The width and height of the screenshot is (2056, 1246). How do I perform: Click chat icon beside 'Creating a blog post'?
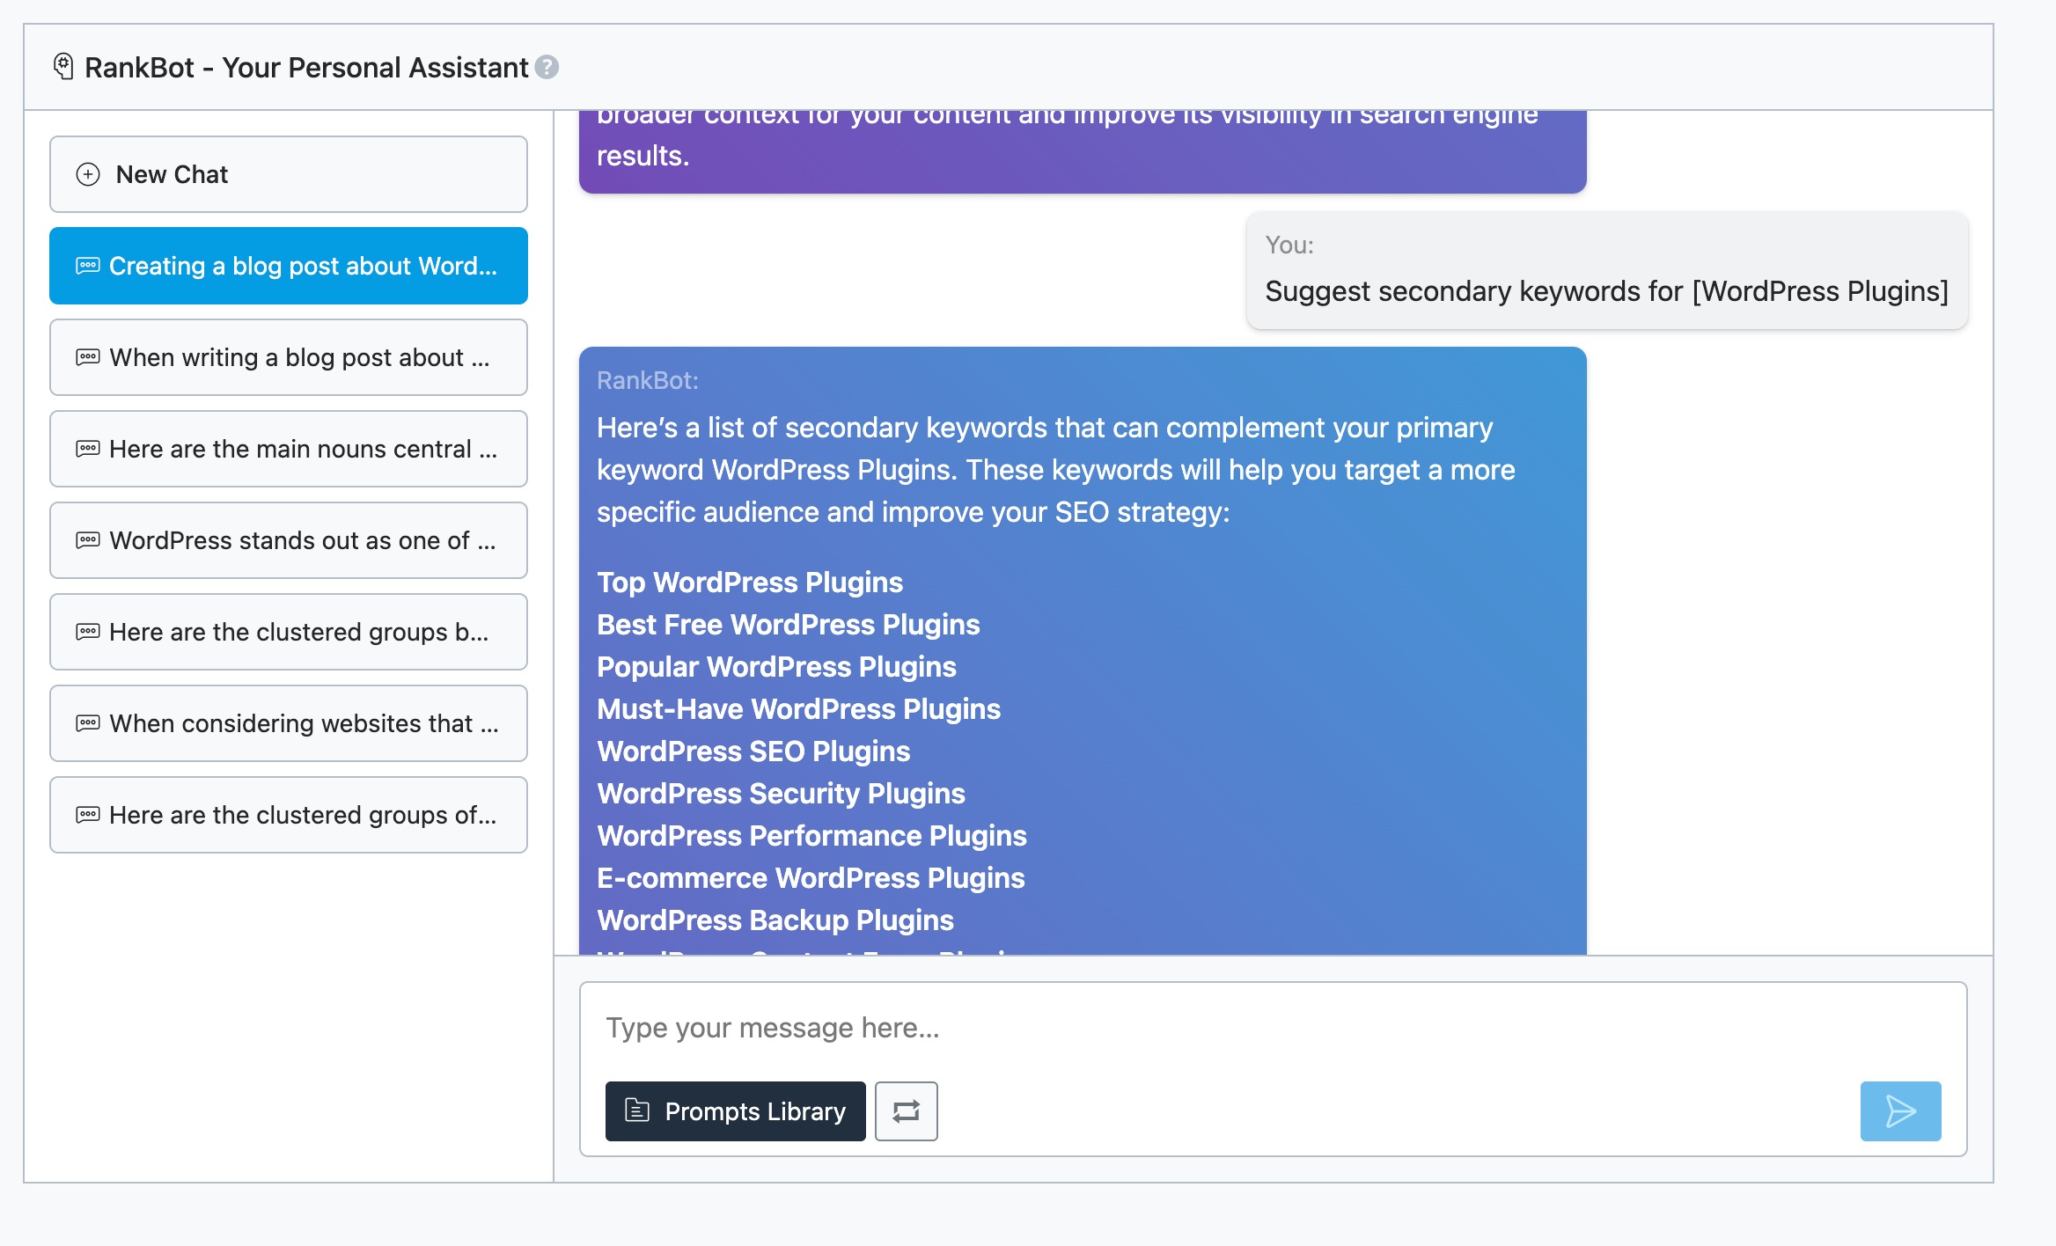88,266
